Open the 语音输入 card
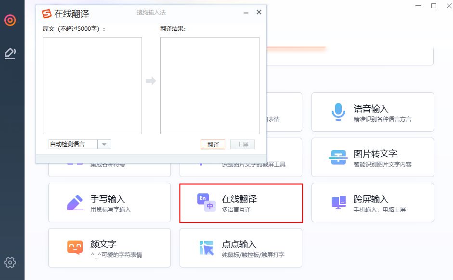453x280 pixels. click(x=373, y=112)
